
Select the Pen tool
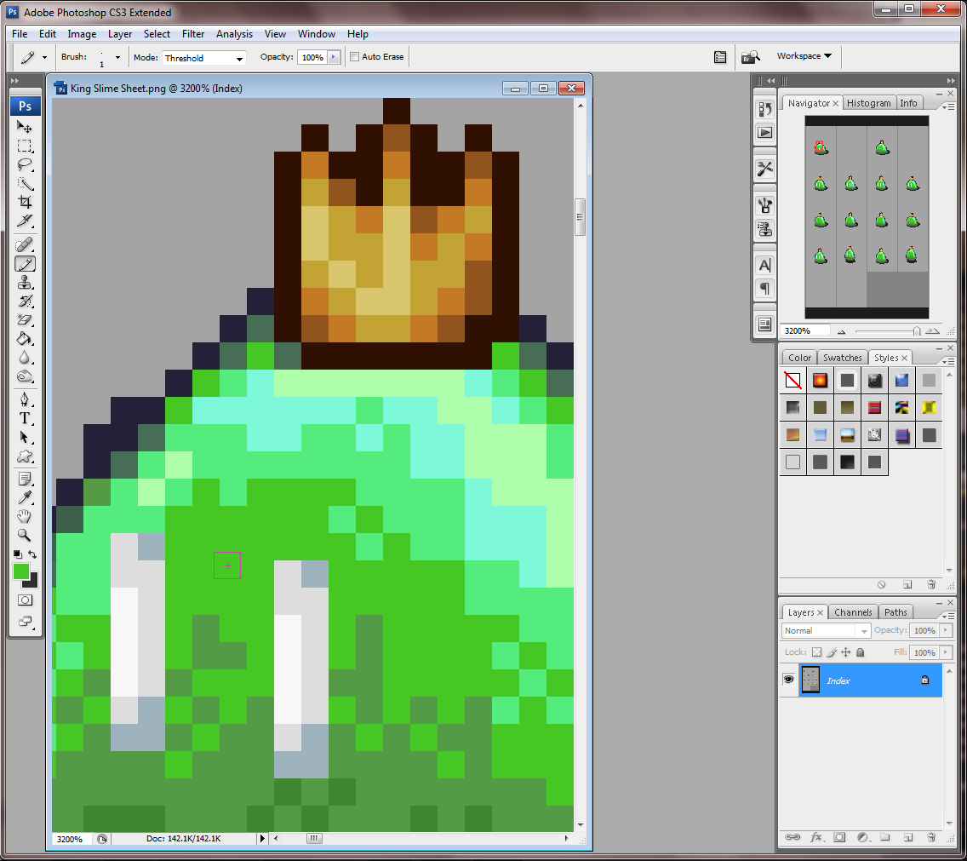[25, 399]
